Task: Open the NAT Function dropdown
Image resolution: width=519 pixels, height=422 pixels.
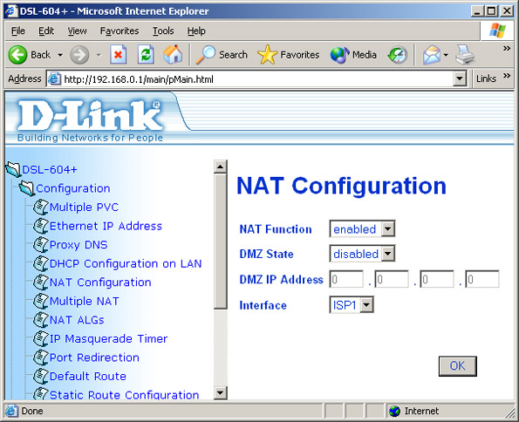Action: click(x=362, y=228)
